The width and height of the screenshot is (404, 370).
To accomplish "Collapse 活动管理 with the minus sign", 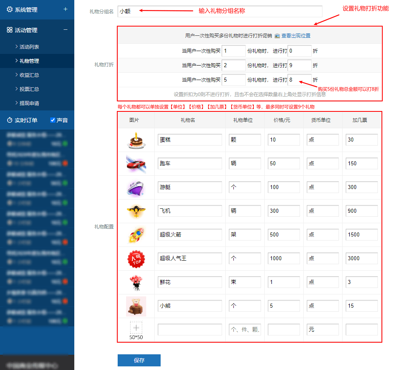I will [x=65, y=30].
